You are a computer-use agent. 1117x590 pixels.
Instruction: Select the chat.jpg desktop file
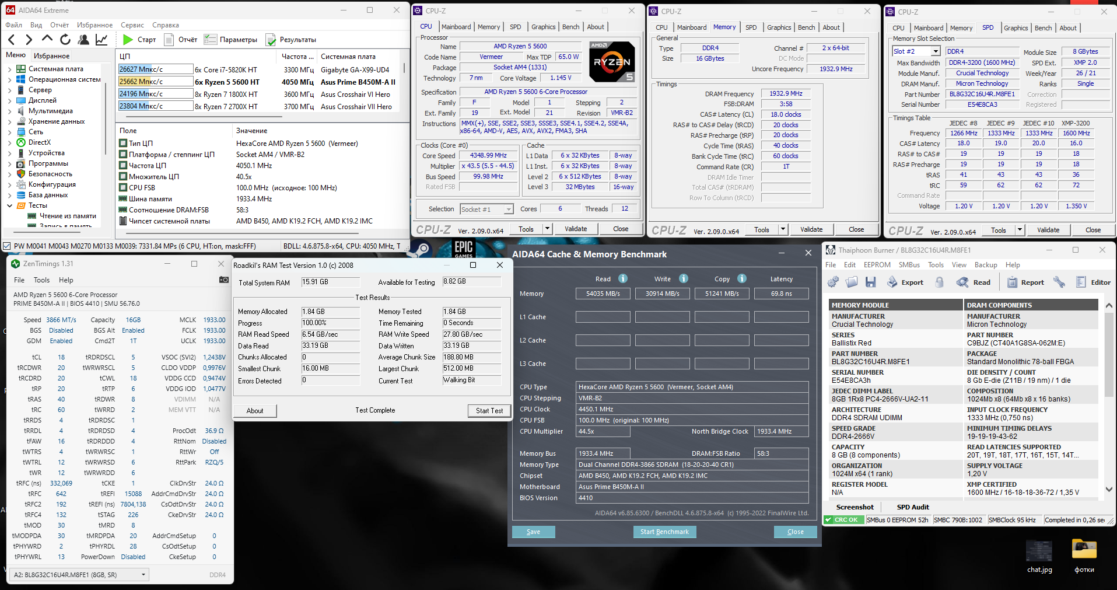pyautogui.click(x=1039, y=557)
